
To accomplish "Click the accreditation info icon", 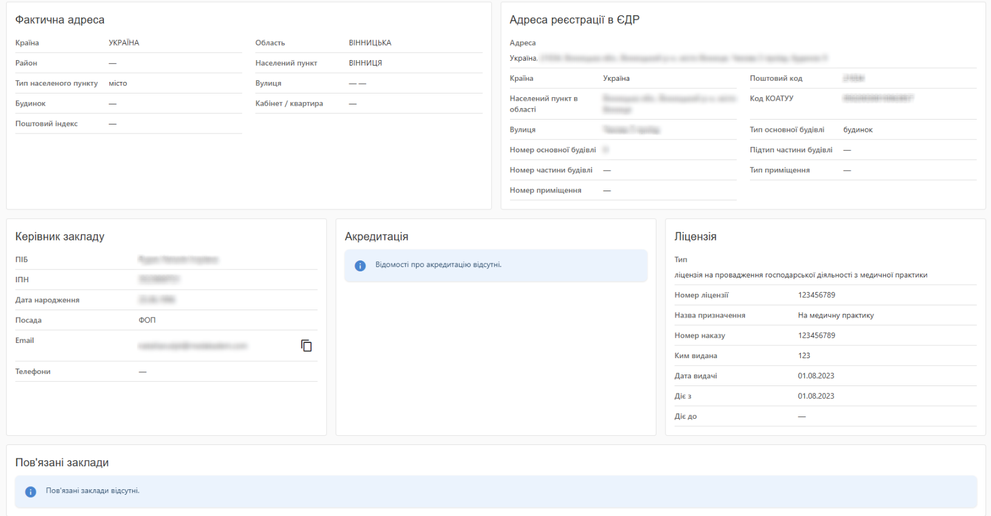I will click(x=360, y=266).
